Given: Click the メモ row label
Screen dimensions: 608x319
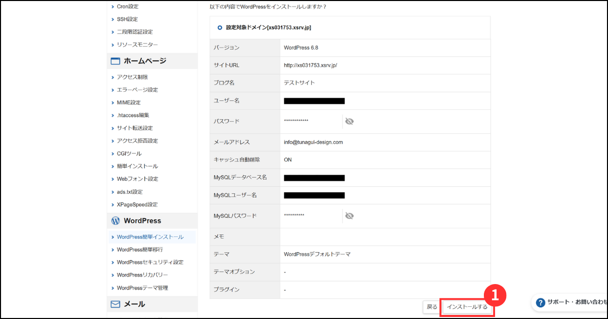Looking at the screenshot, I should (219, 236).
